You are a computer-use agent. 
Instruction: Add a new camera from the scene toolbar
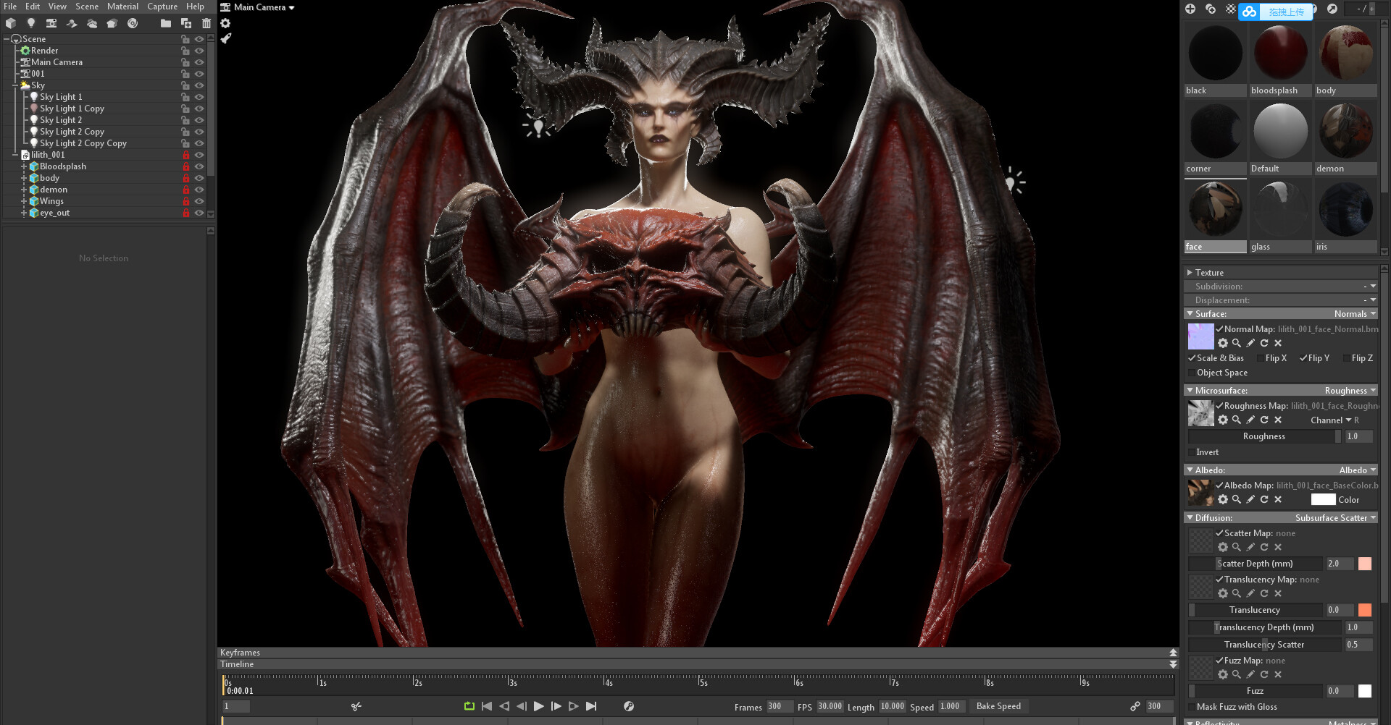[x=51, y=23]
